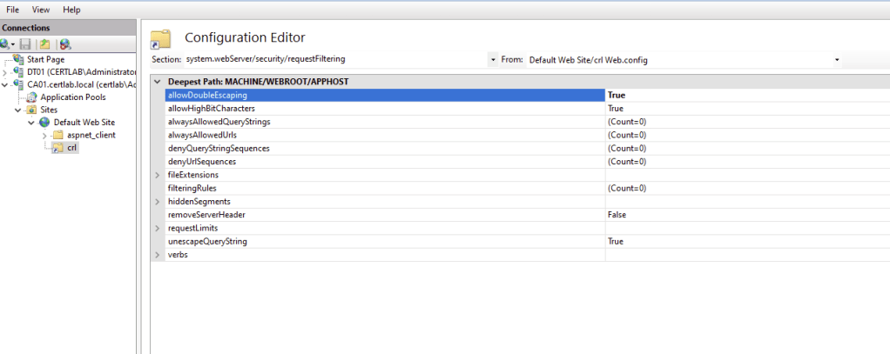
Task: Open the Section path dropdown
Action: tap(493, 60)
